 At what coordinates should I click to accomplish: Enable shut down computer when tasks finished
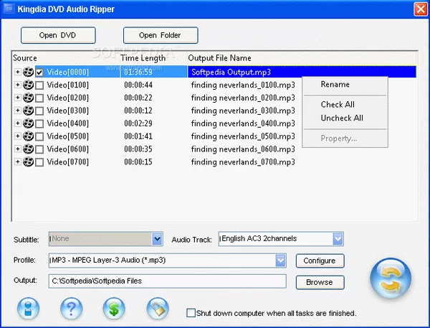[191, 313]
